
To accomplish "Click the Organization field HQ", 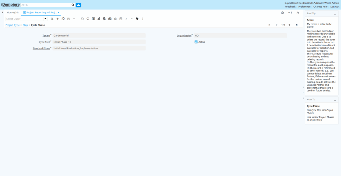I will 240,36.
